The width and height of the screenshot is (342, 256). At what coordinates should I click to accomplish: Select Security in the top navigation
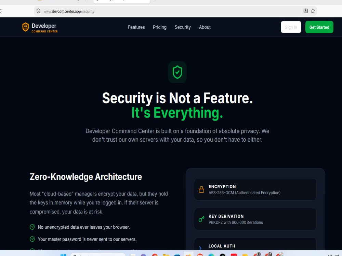click(183, 27)
